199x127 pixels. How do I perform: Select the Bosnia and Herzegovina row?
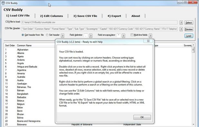29,121
